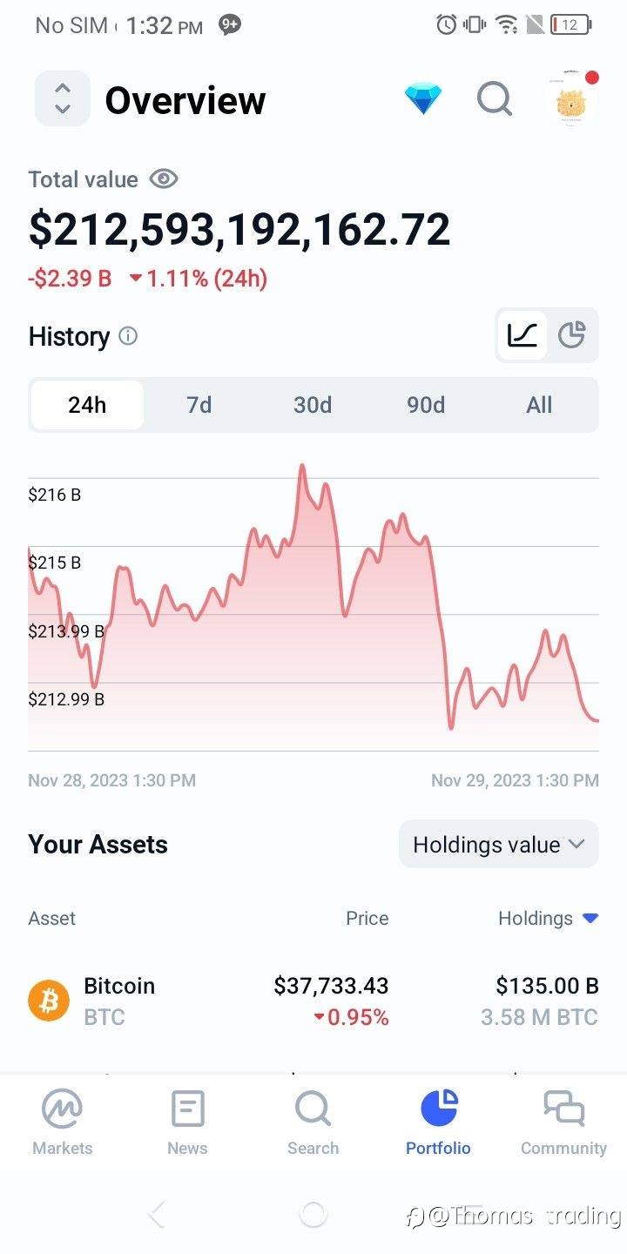627x1254 pixels.
Task: Sort by Holdings column arrow
Action: [590, 918]
